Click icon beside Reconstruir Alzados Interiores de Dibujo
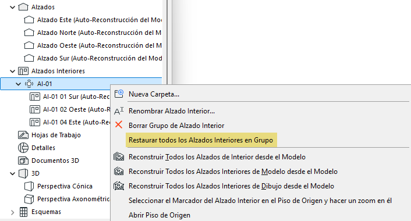This screenshot has height=221, width=411. click(119, 186)
